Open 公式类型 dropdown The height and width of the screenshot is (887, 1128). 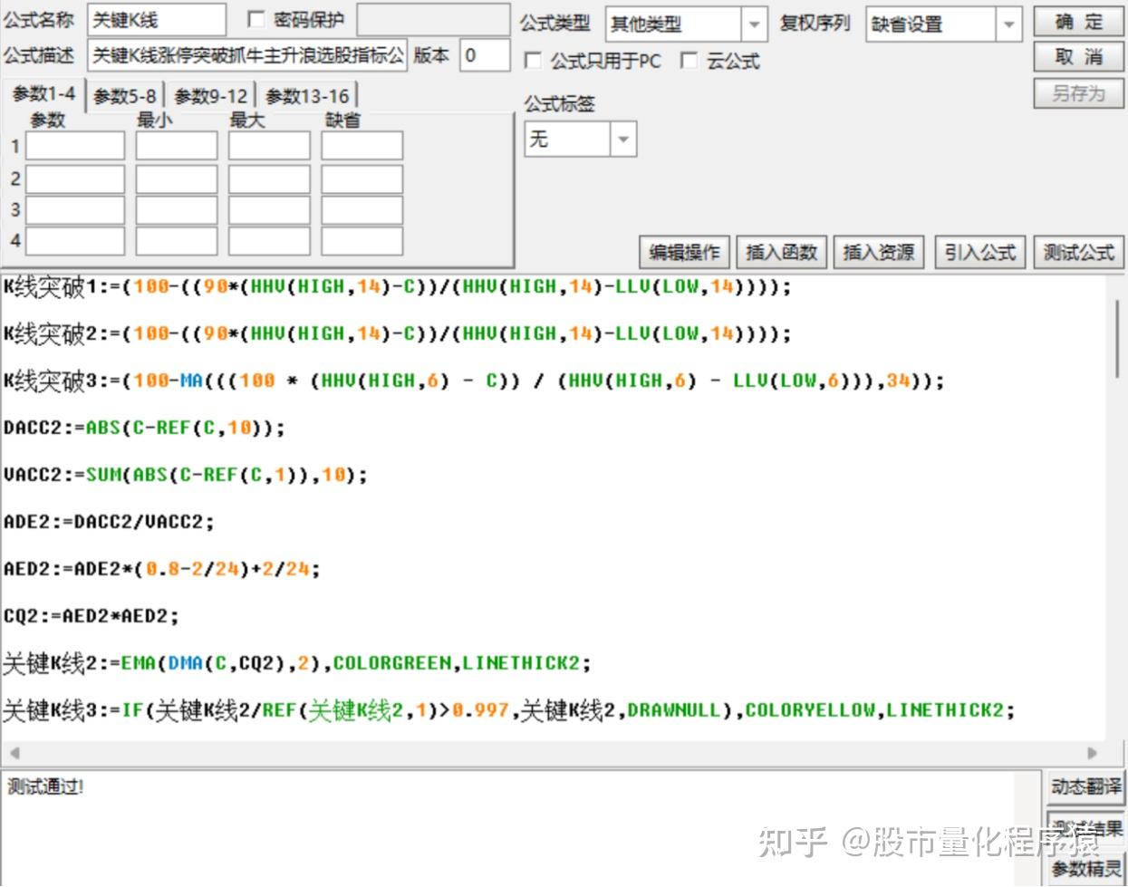pyautogui.click(x=687, y=24)
